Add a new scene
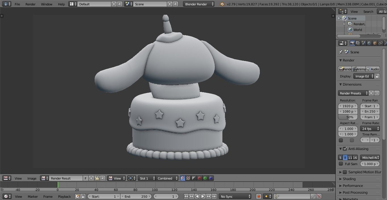The height and width of the screenshot is (200, 387). coord(170,4)
